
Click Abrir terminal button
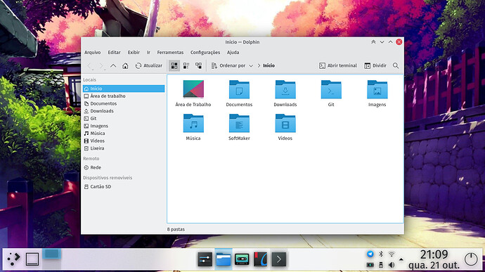[x=338, y=65]
